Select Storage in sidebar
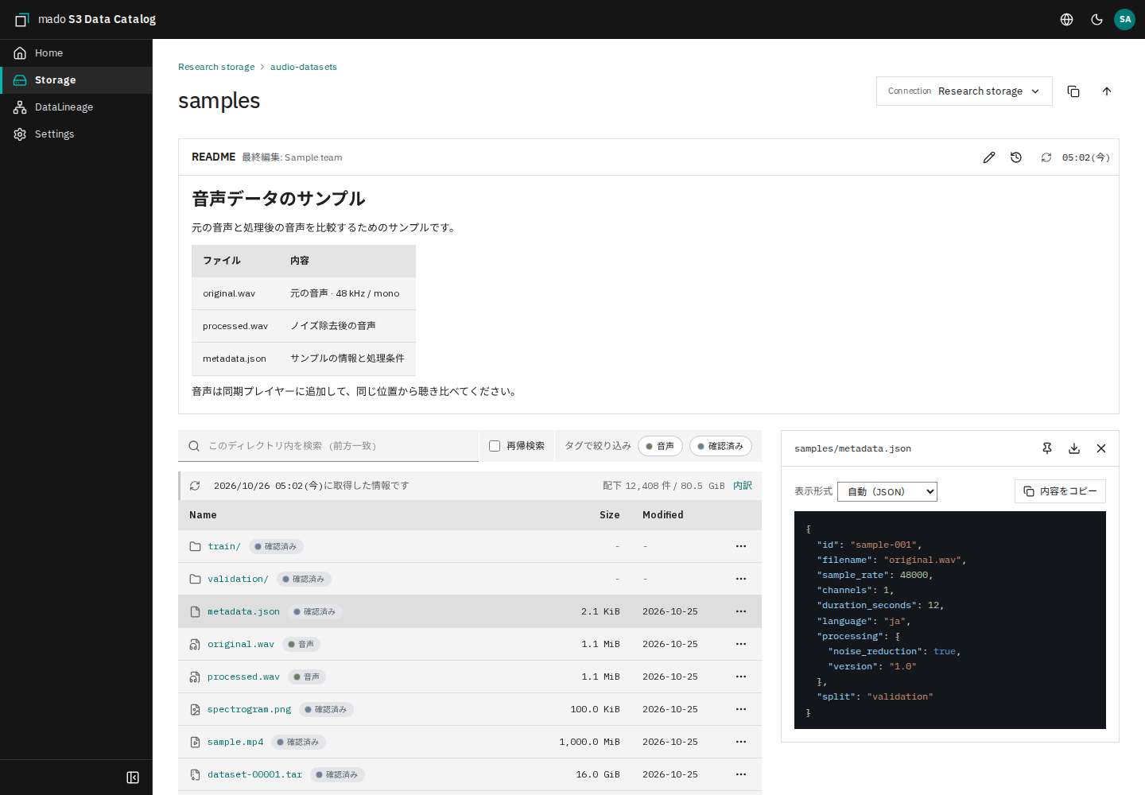The width and height of the screenshot is (1145, 795). coord(76,80)
